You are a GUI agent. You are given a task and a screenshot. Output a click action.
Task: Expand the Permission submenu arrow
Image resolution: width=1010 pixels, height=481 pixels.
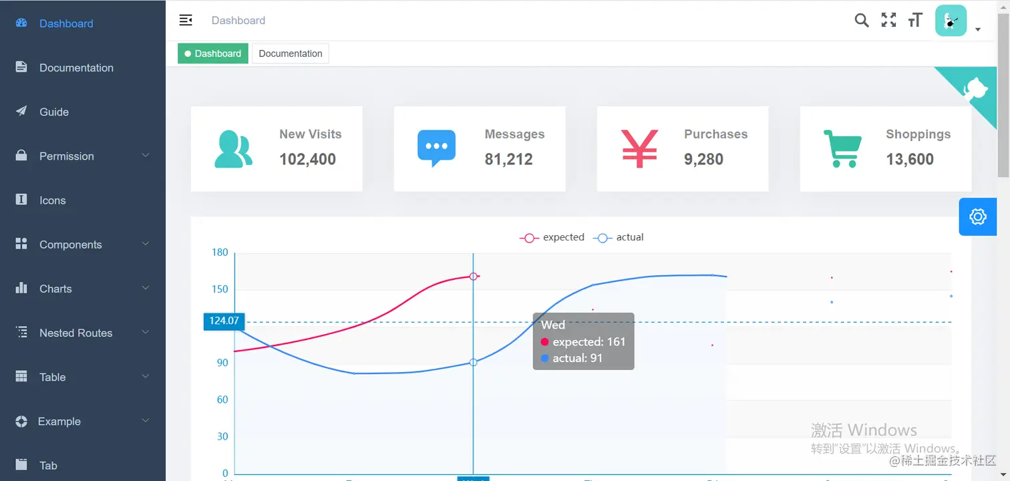[146, 155]
